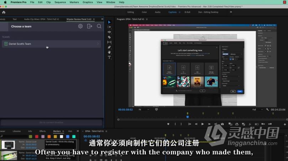Select the Type tool
Screen dimensions: 288x161
pyautogui.click(x=109, y=57)
